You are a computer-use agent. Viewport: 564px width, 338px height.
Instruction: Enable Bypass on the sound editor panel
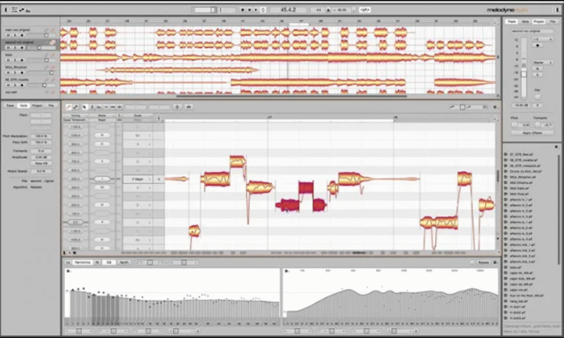click(483, 263)
